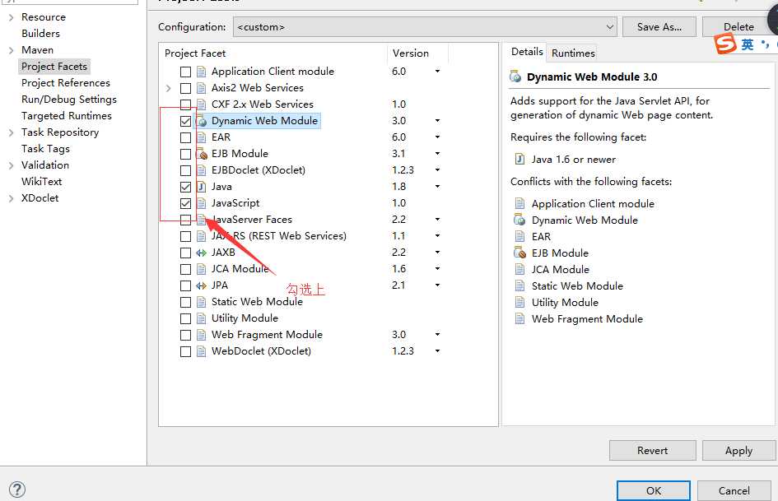778x501 pixels.
Task: Click the Revert button
Action: 653,450
